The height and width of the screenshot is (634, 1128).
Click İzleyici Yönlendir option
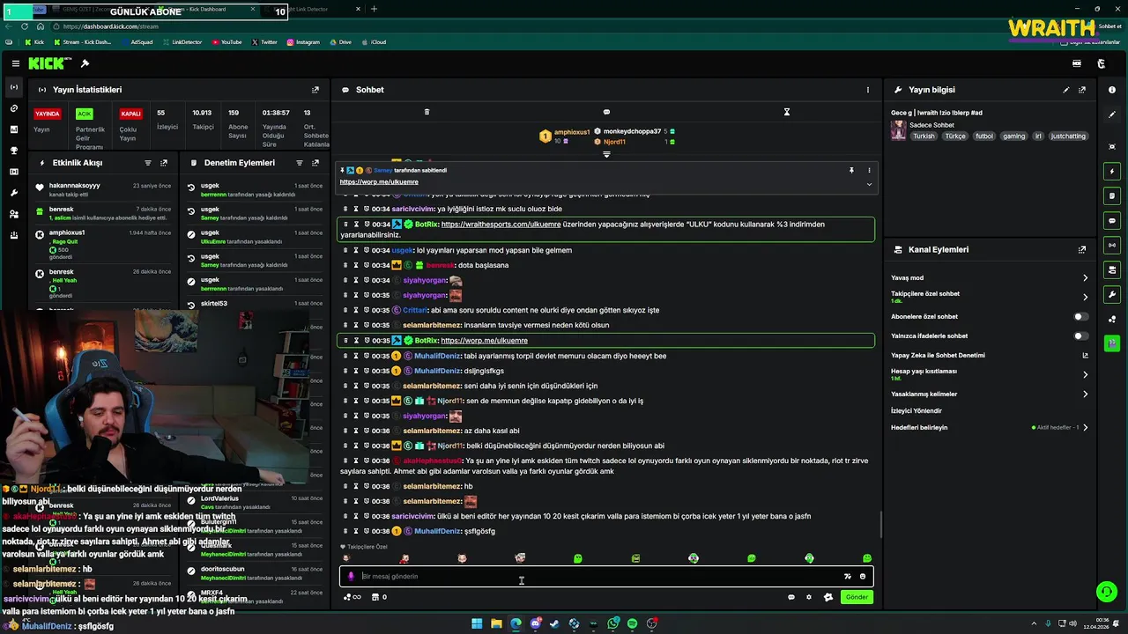(916, 411)
